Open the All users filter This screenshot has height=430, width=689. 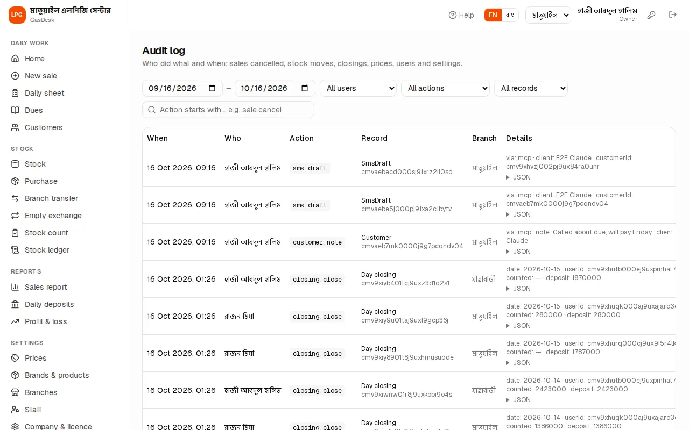358,88
